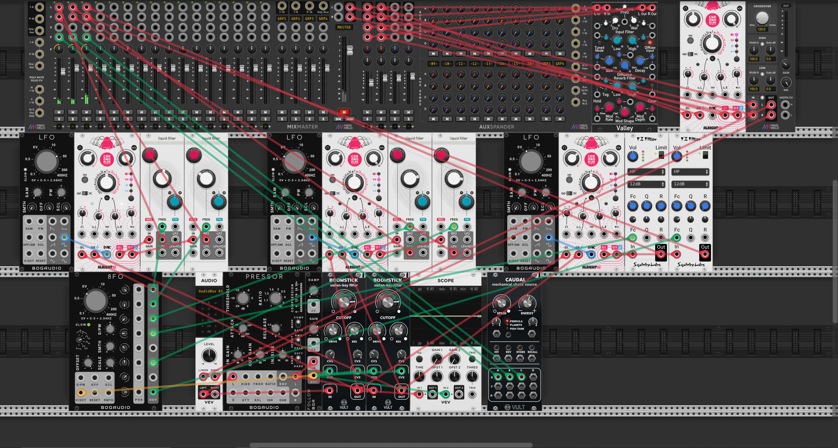The image size is (838, 448).
Task: Mute track 1 on MixMaster
Action: [59, 112]
